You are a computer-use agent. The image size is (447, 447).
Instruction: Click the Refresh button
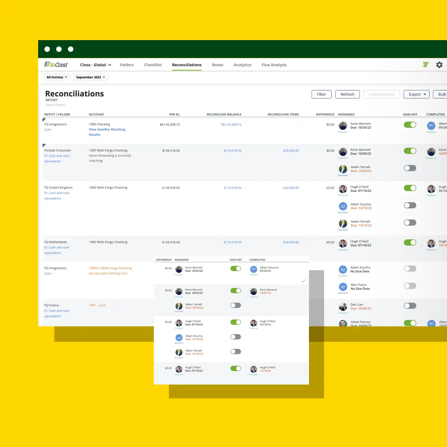(x=347, y=94)
